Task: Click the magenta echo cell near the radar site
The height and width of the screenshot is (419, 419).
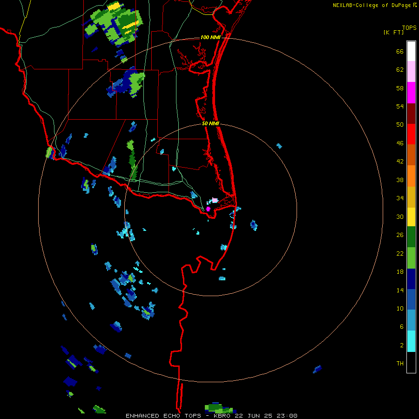Action: coord(208,209)
